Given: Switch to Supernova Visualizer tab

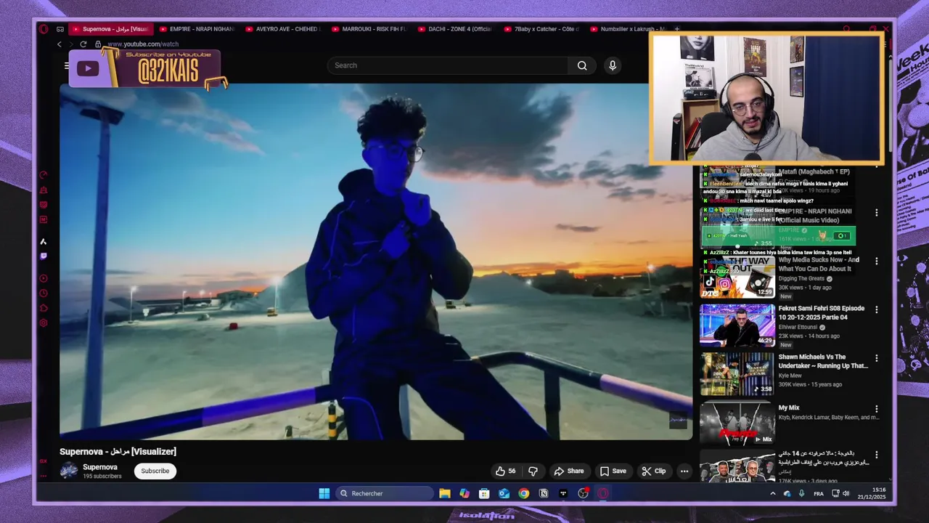Looking at the screenshot, I should [111, 29].
